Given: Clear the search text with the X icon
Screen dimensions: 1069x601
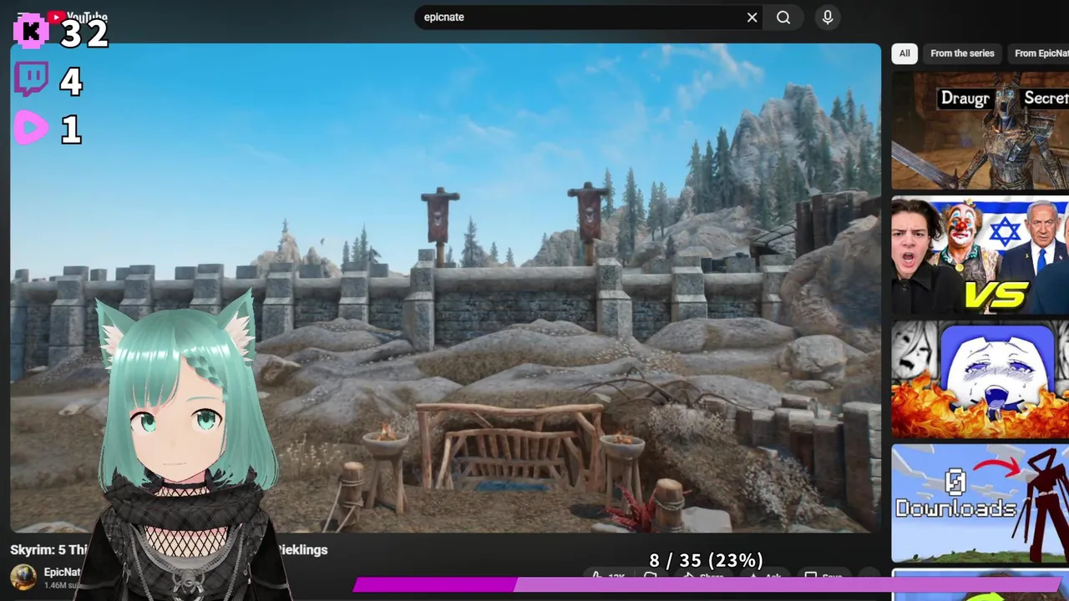Looking at the screenshot, I should 752,17.
